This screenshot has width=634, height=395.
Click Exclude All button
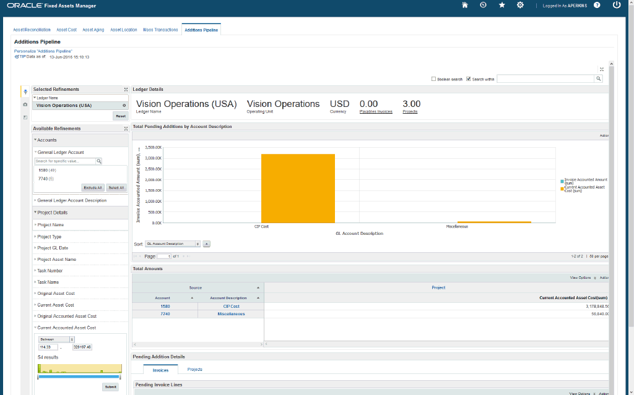(x=93, y=188)
